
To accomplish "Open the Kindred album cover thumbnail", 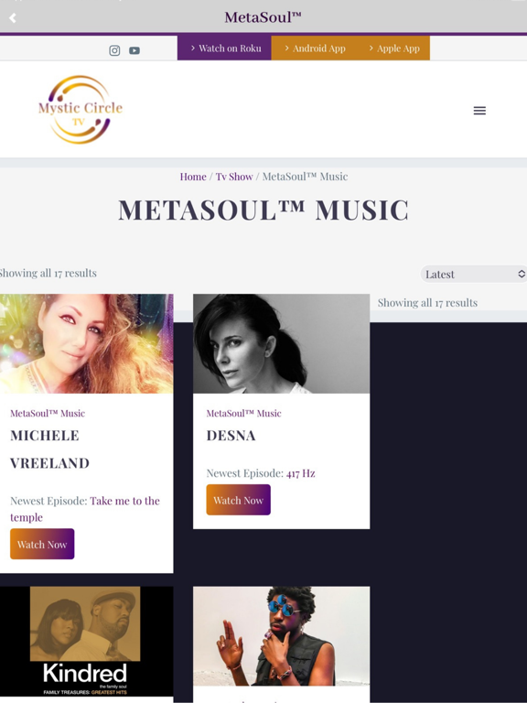I will 87,641.
